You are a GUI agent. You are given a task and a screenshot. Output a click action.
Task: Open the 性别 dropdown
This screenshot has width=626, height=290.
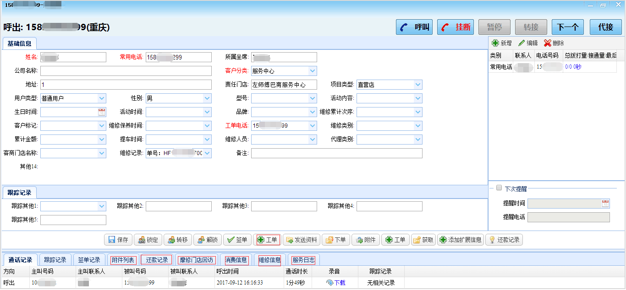pos(207,98)
